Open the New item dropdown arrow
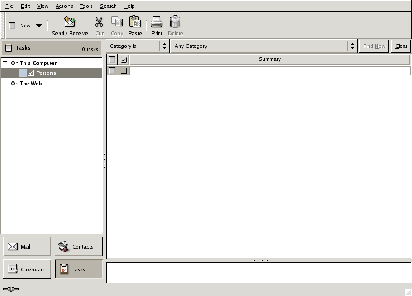The height and width of the screenshot is (296, 412). [x=39, y=26]
